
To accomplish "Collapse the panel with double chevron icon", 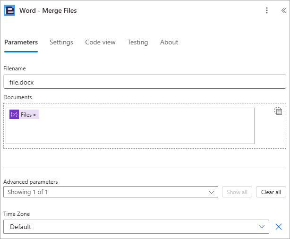I will [x=284, y=10].
